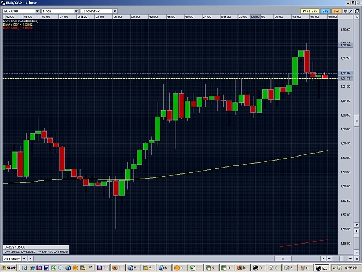Click the Oct 23 date label on time axis

coord(226,17)
